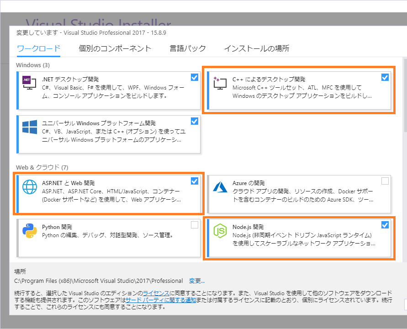
Task: Uncheck the Node.js 開発 workload
Action: pyautogui.click(x=384, y=224)
